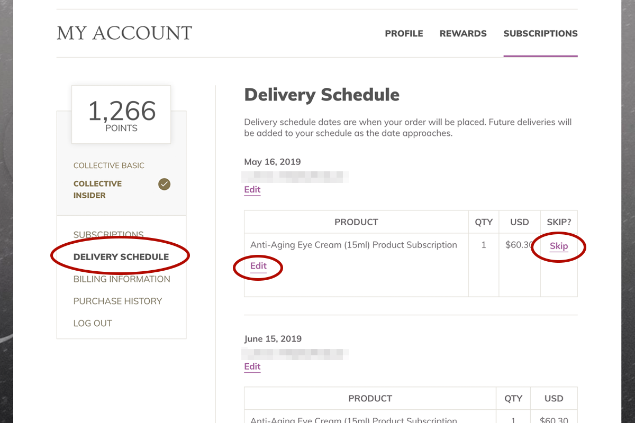Edit the June 15 delivery address

click(x=252, y=366)
